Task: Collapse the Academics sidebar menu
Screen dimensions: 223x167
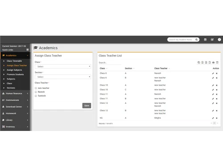Action: 15,55
